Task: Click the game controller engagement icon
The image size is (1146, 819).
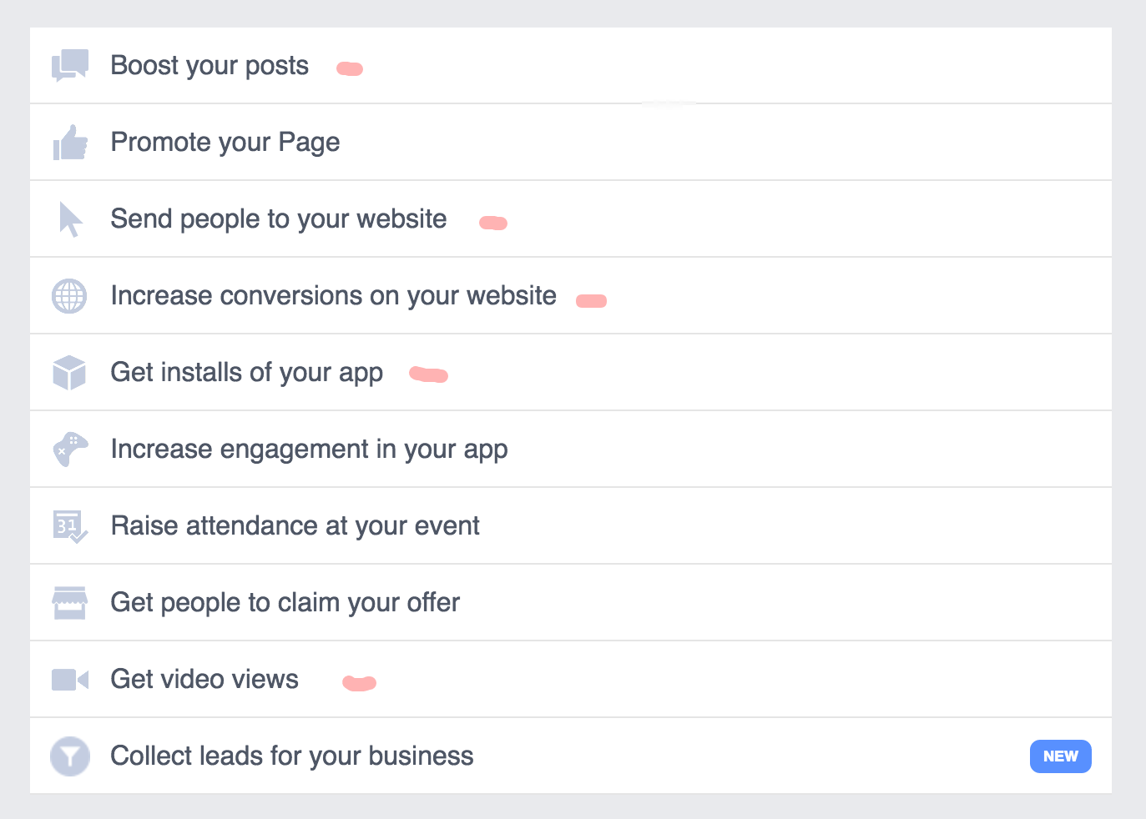Action: tap(70, 450)
